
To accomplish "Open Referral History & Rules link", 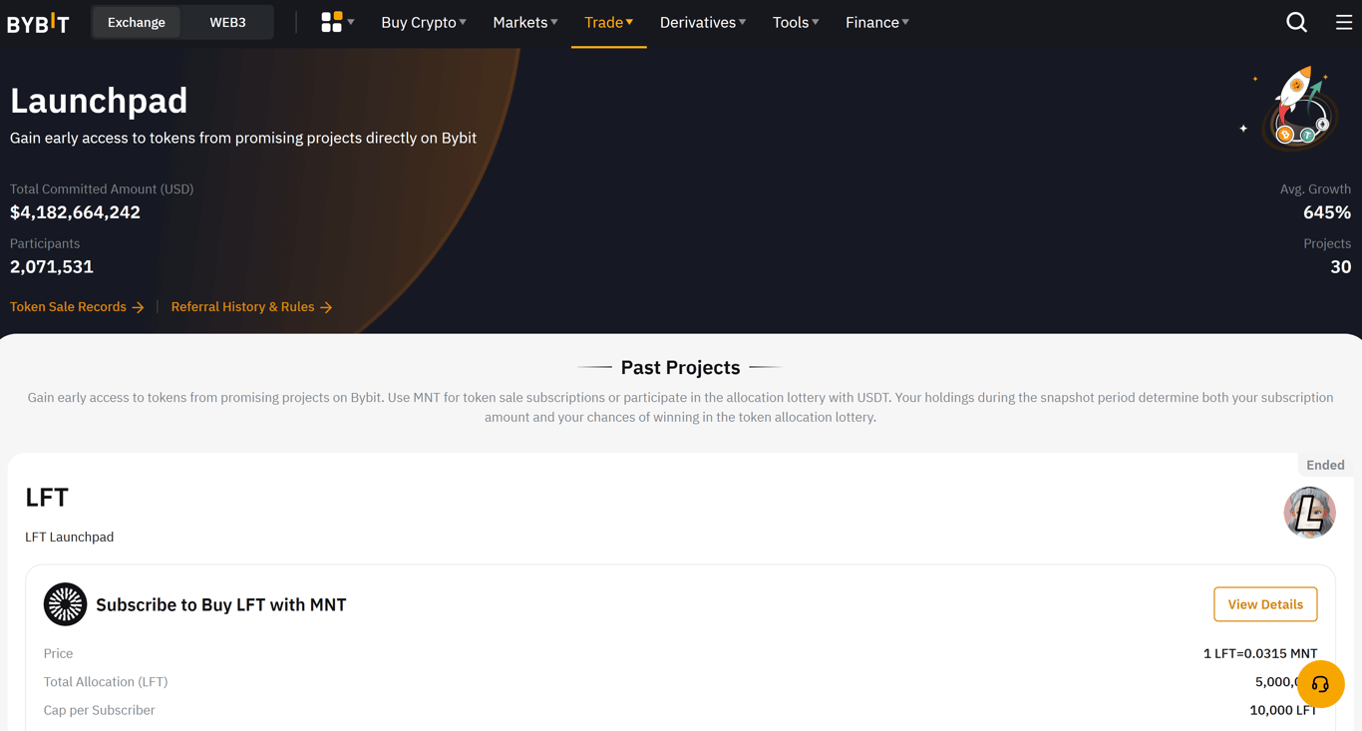I will pyautogui.click(x=251, y=307).
